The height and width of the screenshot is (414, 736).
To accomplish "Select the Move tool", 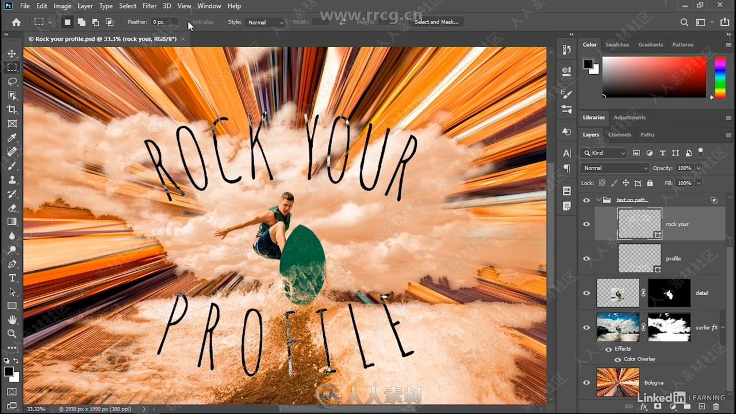I will (12, 53).
